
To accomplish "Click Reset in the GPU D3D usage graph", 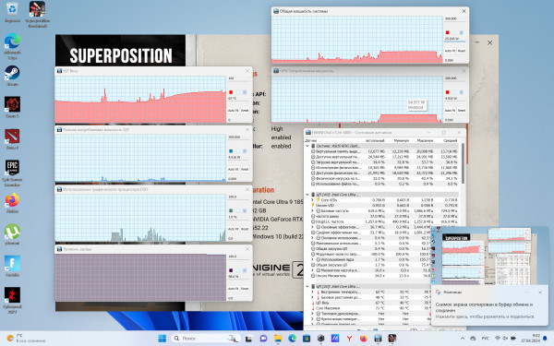I will (245, 229).
